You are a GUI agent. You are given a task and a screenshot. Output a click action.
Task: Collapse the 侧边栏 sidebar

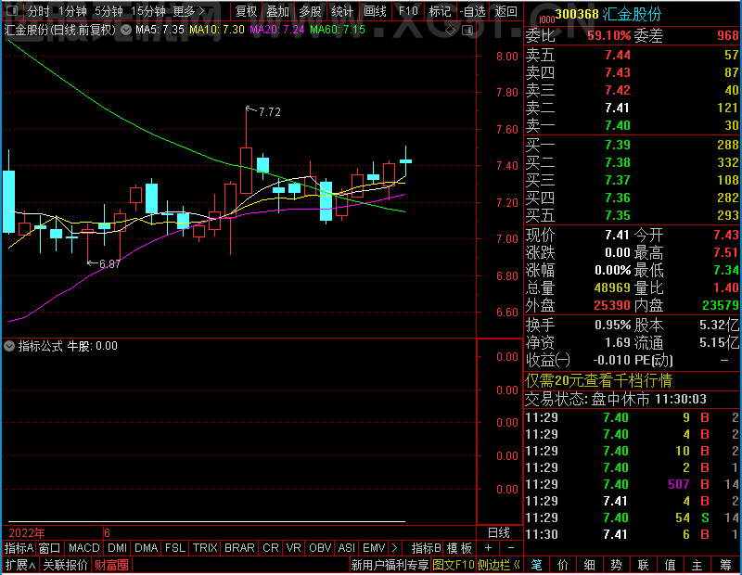499,565
